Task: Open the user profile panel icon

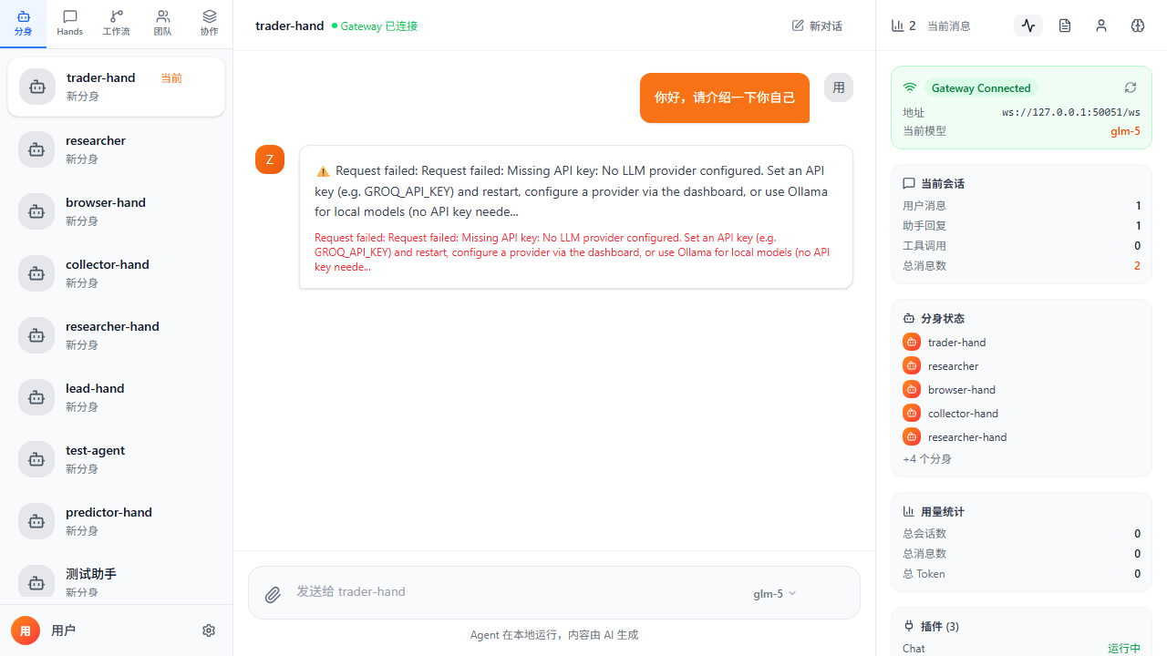Action: point(1101,26)
